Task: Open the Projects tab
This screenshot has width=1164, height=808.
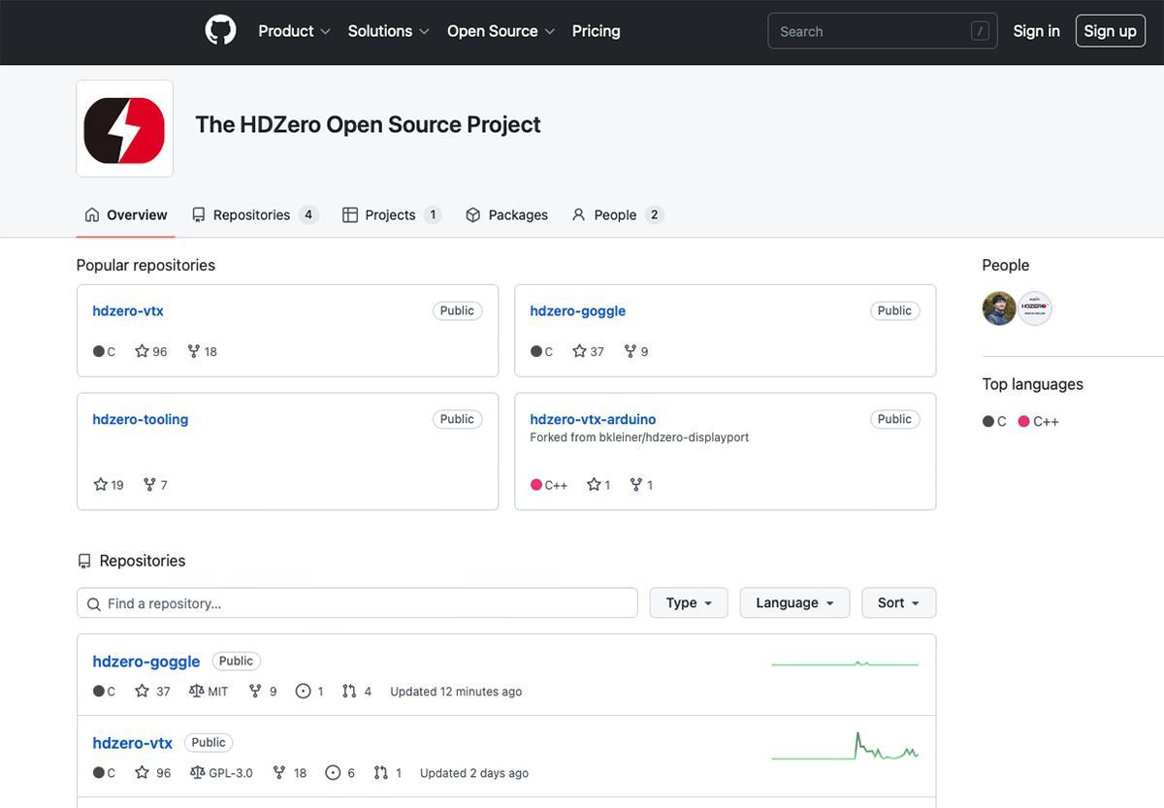Action: pyautogui.click(x=392, y=215)
